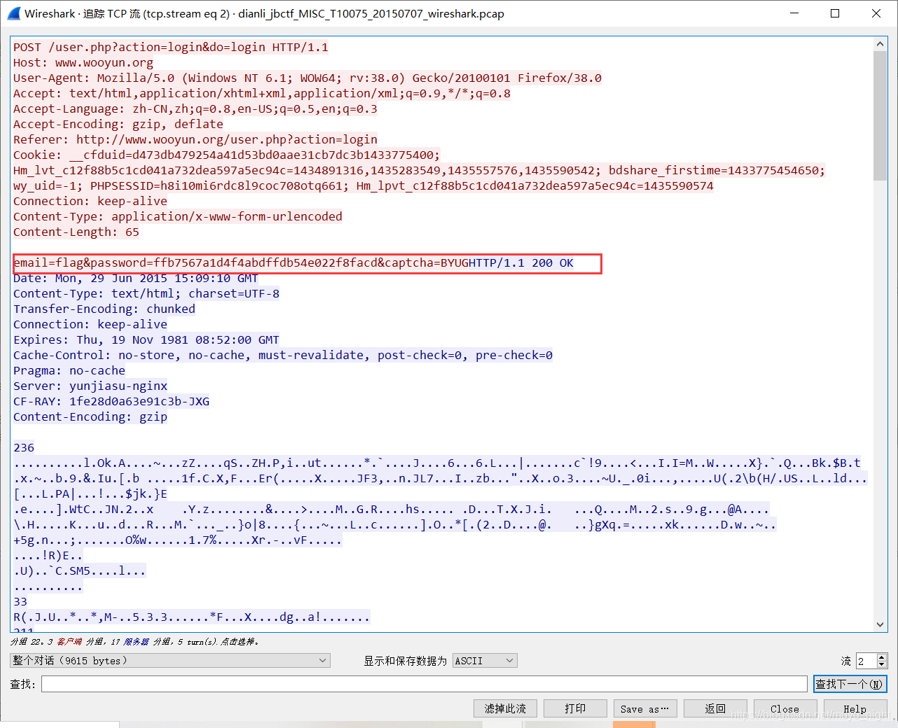Click the 'Expires: Thu, 19 Nov 1981' line
The height and width of the screenshot is (728, 898).
pos(146,339)
